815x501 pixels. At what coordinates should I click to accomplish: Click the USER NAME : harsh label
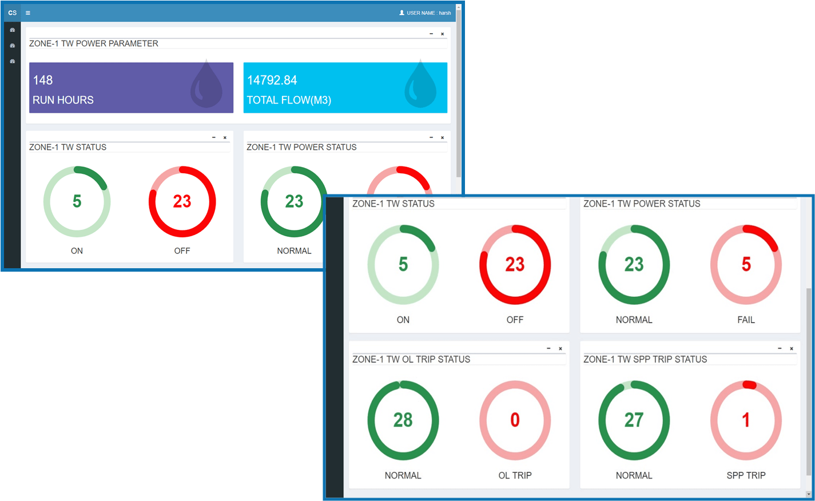(429, 13)
